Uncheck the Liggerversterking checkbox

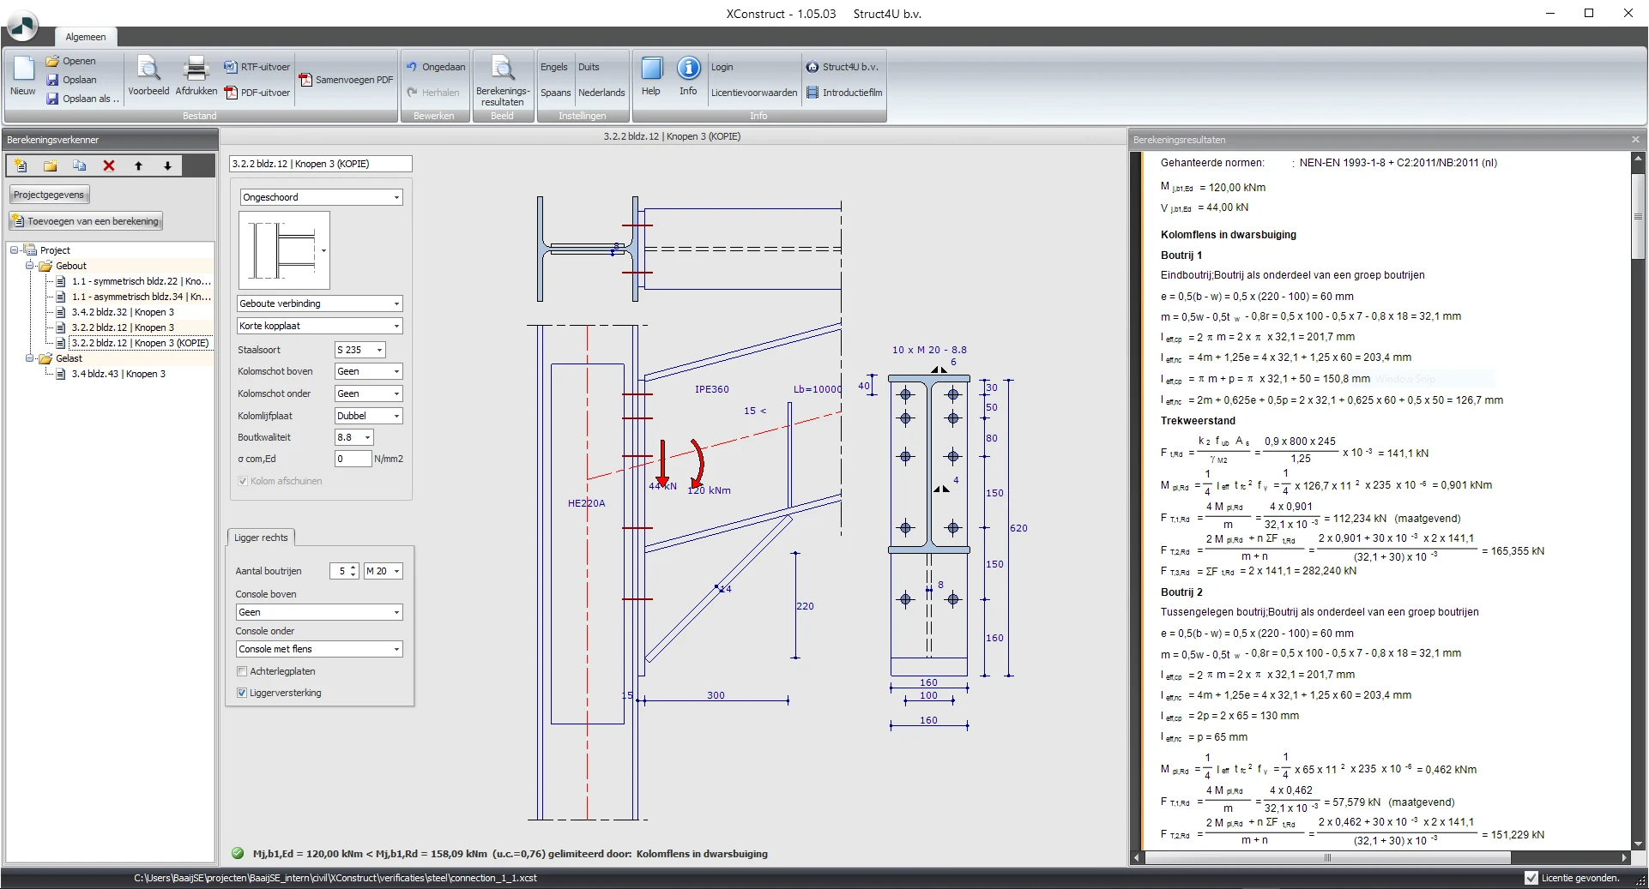242,694
